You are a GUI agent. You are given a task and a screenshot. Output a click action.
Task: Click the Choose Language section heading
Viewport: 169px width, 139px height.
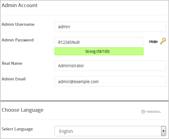tap(22, 110)
